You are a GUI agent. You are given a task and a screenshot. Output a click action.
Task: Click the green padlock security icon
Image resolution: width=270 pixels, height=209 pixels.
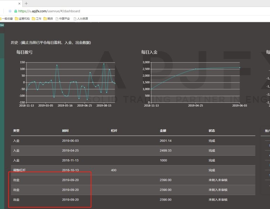coord(16,11)
